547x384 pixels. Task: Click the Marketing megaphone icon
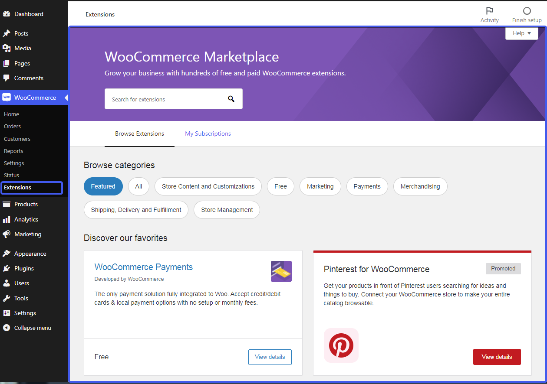(x=7, y=234)
